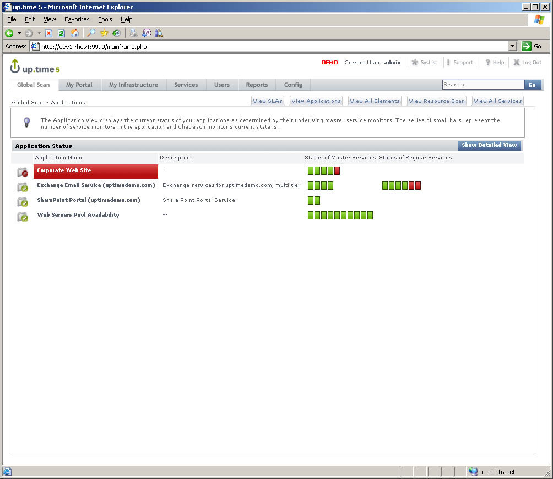
Task: Click the IE icon in status bar
Action: coord(7,472)
